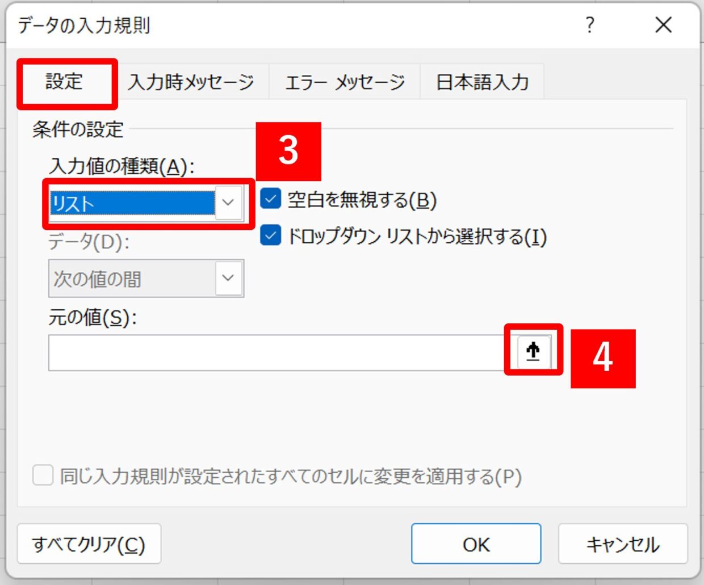704x585 pixels.
Task: Switch to the 設定 tab
Action: [x=65, y=82]
